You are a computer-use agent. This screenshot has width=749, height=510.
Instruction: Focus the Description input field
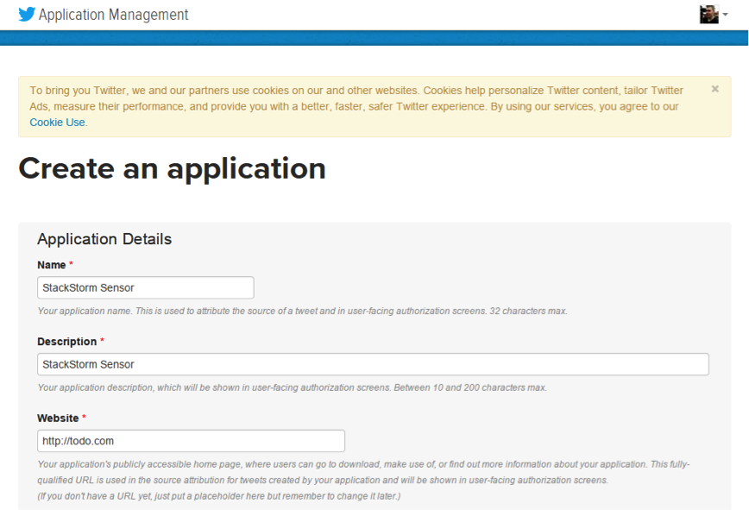pyautogui.click(x=373, y=364)
